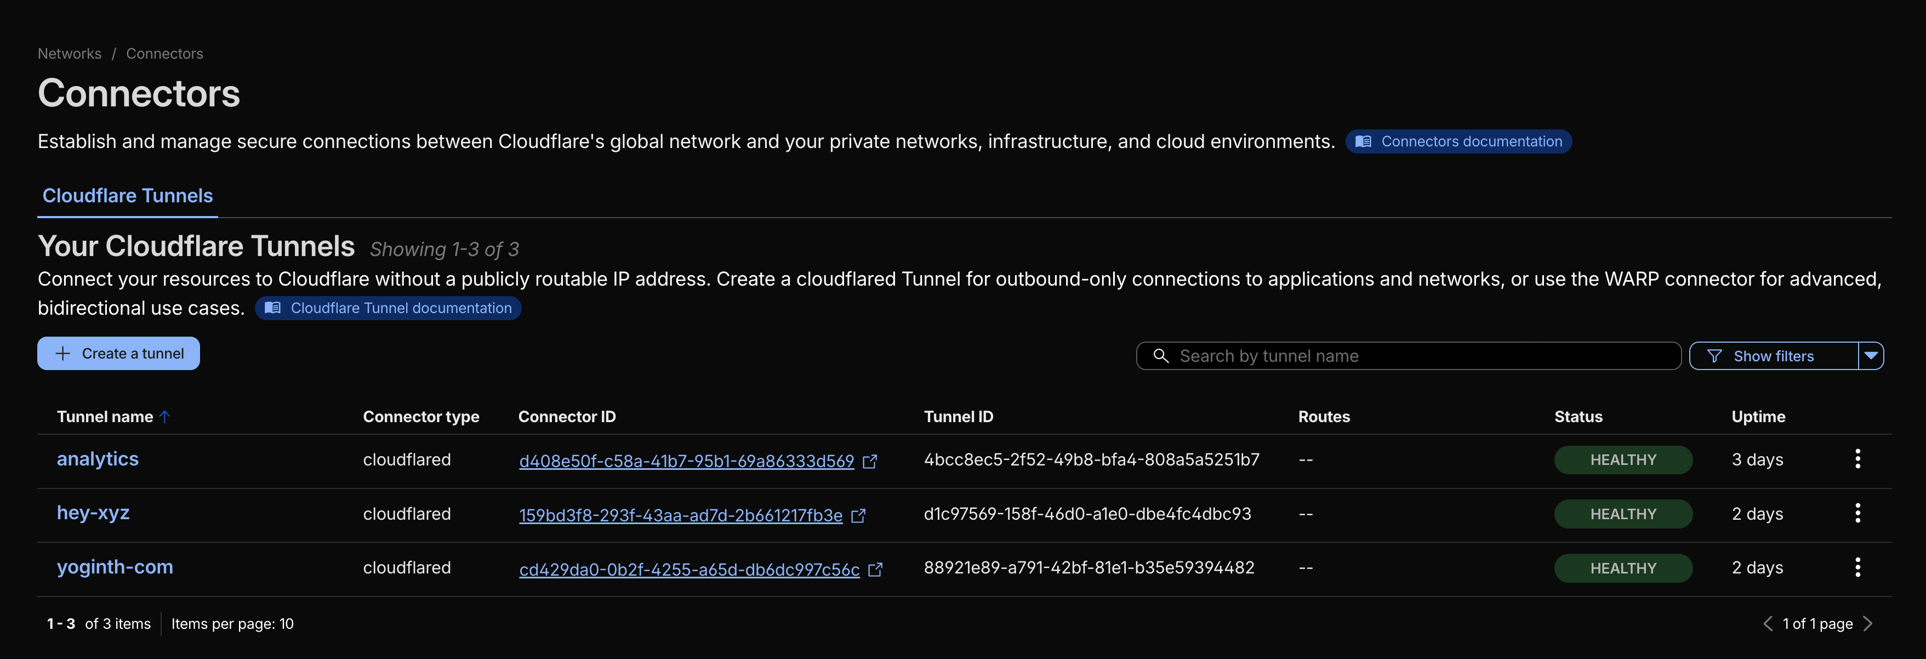Click the Show filters button
The height and width of the screenshot is (659, 1926).
pyautogui.click(x=1773, y=356)
